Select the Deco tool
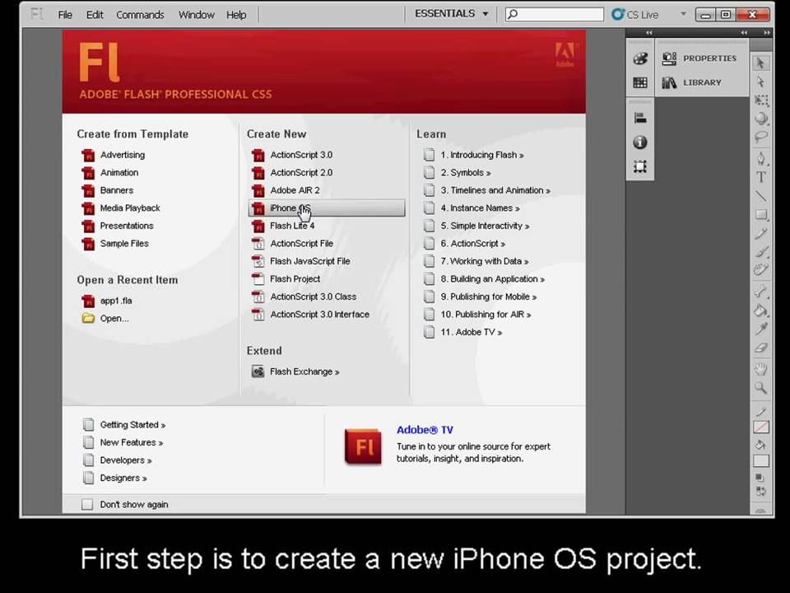The image size is (790, 593). point(760,270)
